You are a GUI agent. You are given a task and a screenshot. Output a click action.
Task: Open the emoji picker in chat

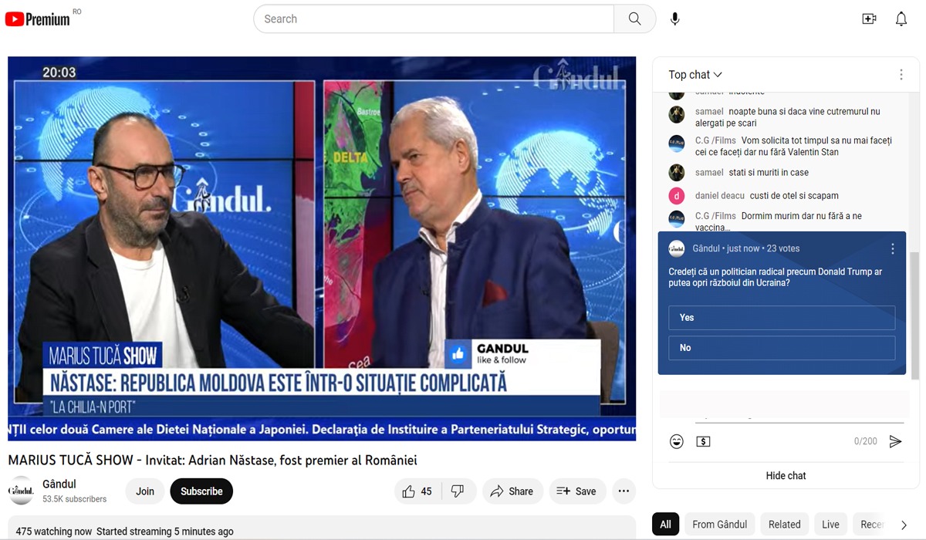click(x=677, y=441)
